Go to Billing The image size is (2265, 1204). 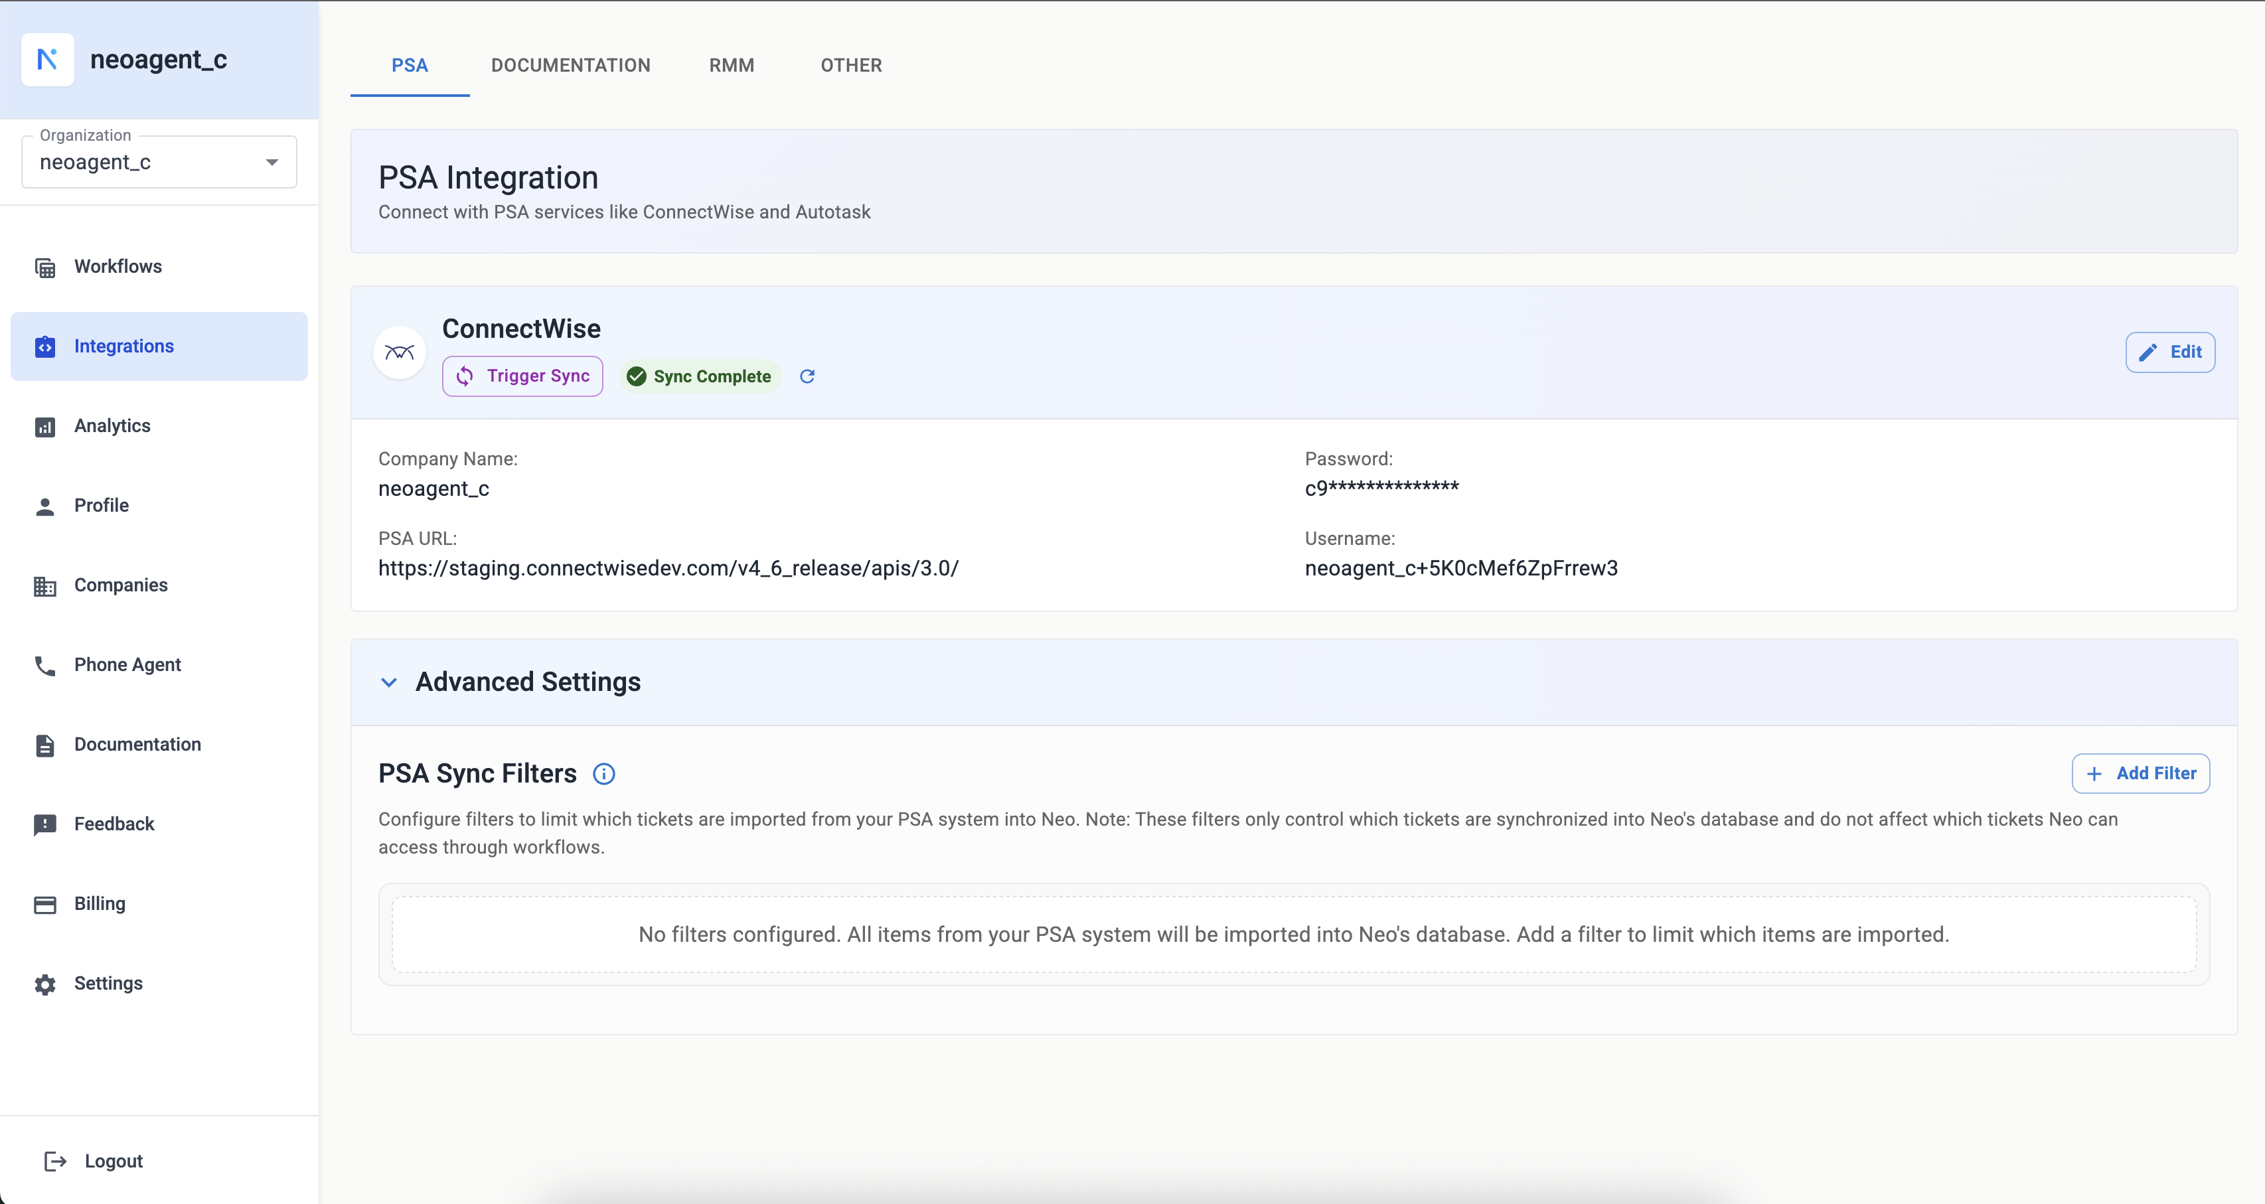(159, 903)
